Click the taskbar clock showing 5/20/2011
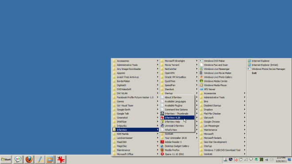 pos(281,160)
